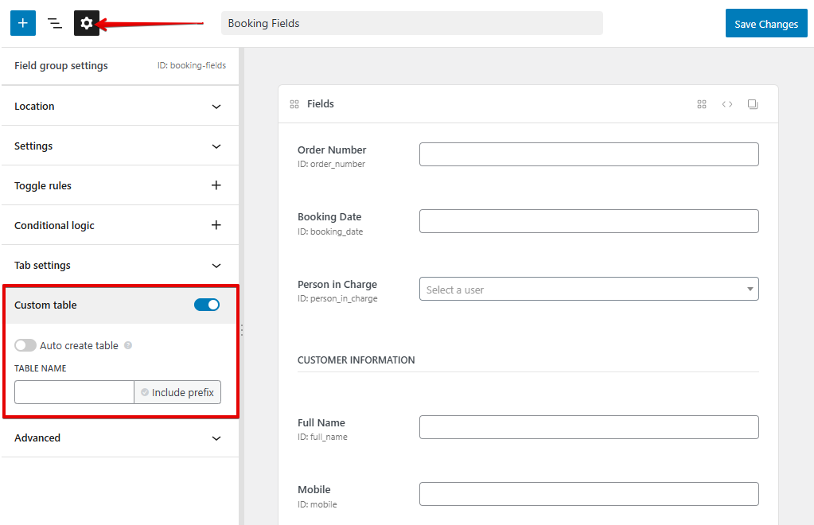
Task: Click the highlighted settings gear icon
Action: tap(86, 23)
